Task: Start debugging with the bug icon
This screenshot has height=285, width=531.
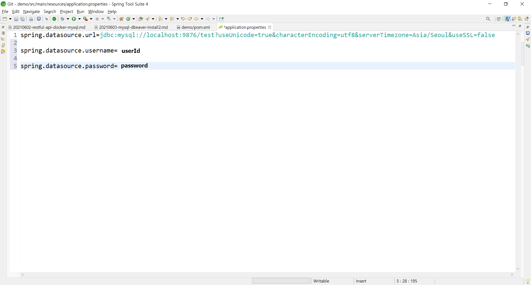Action: (x=63, y=19)
